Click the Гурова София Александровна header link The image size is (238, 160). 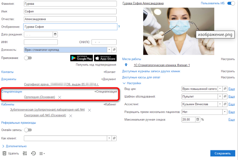pyautogui.click(x=143, y=3)
